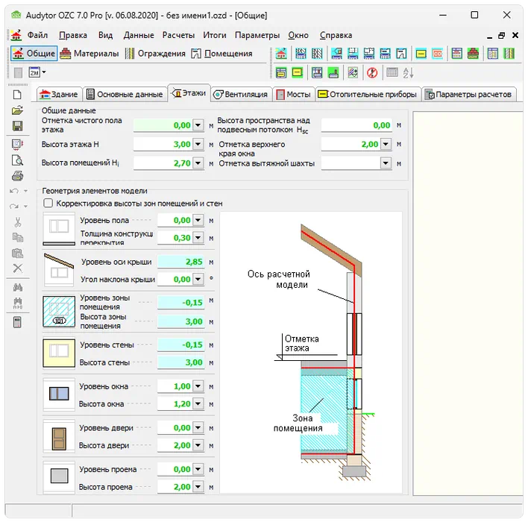Click the A-Z sort icon
Viewport: 528px width, 522px height.
[408, 72]
